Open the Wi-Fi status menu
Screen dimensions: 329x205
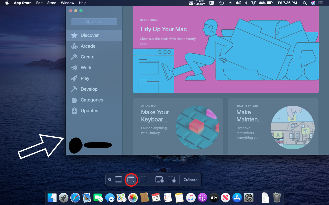pos(254,3)
